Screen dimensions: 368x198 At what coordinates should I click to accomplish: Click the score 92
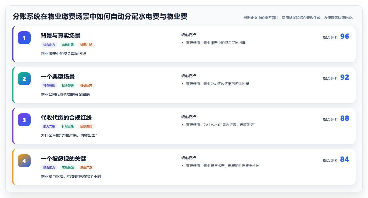[x=345, y=77]
